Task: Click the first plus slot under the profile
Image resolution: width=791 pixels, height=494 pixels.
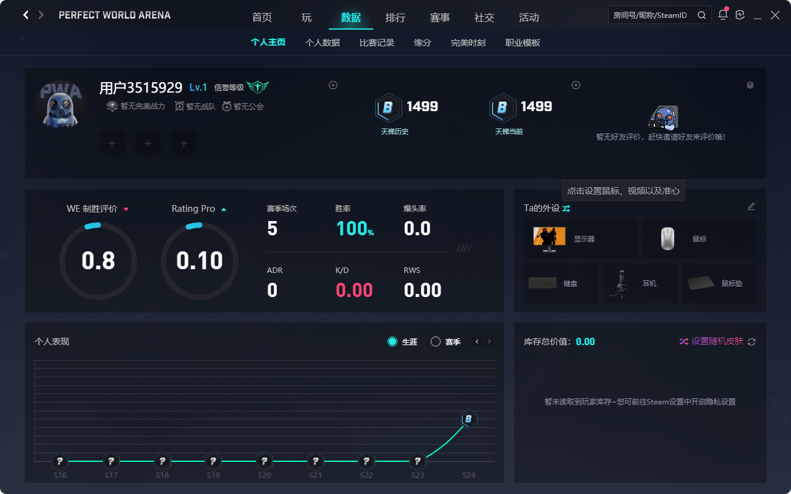Action: click(x=112, y=143)
